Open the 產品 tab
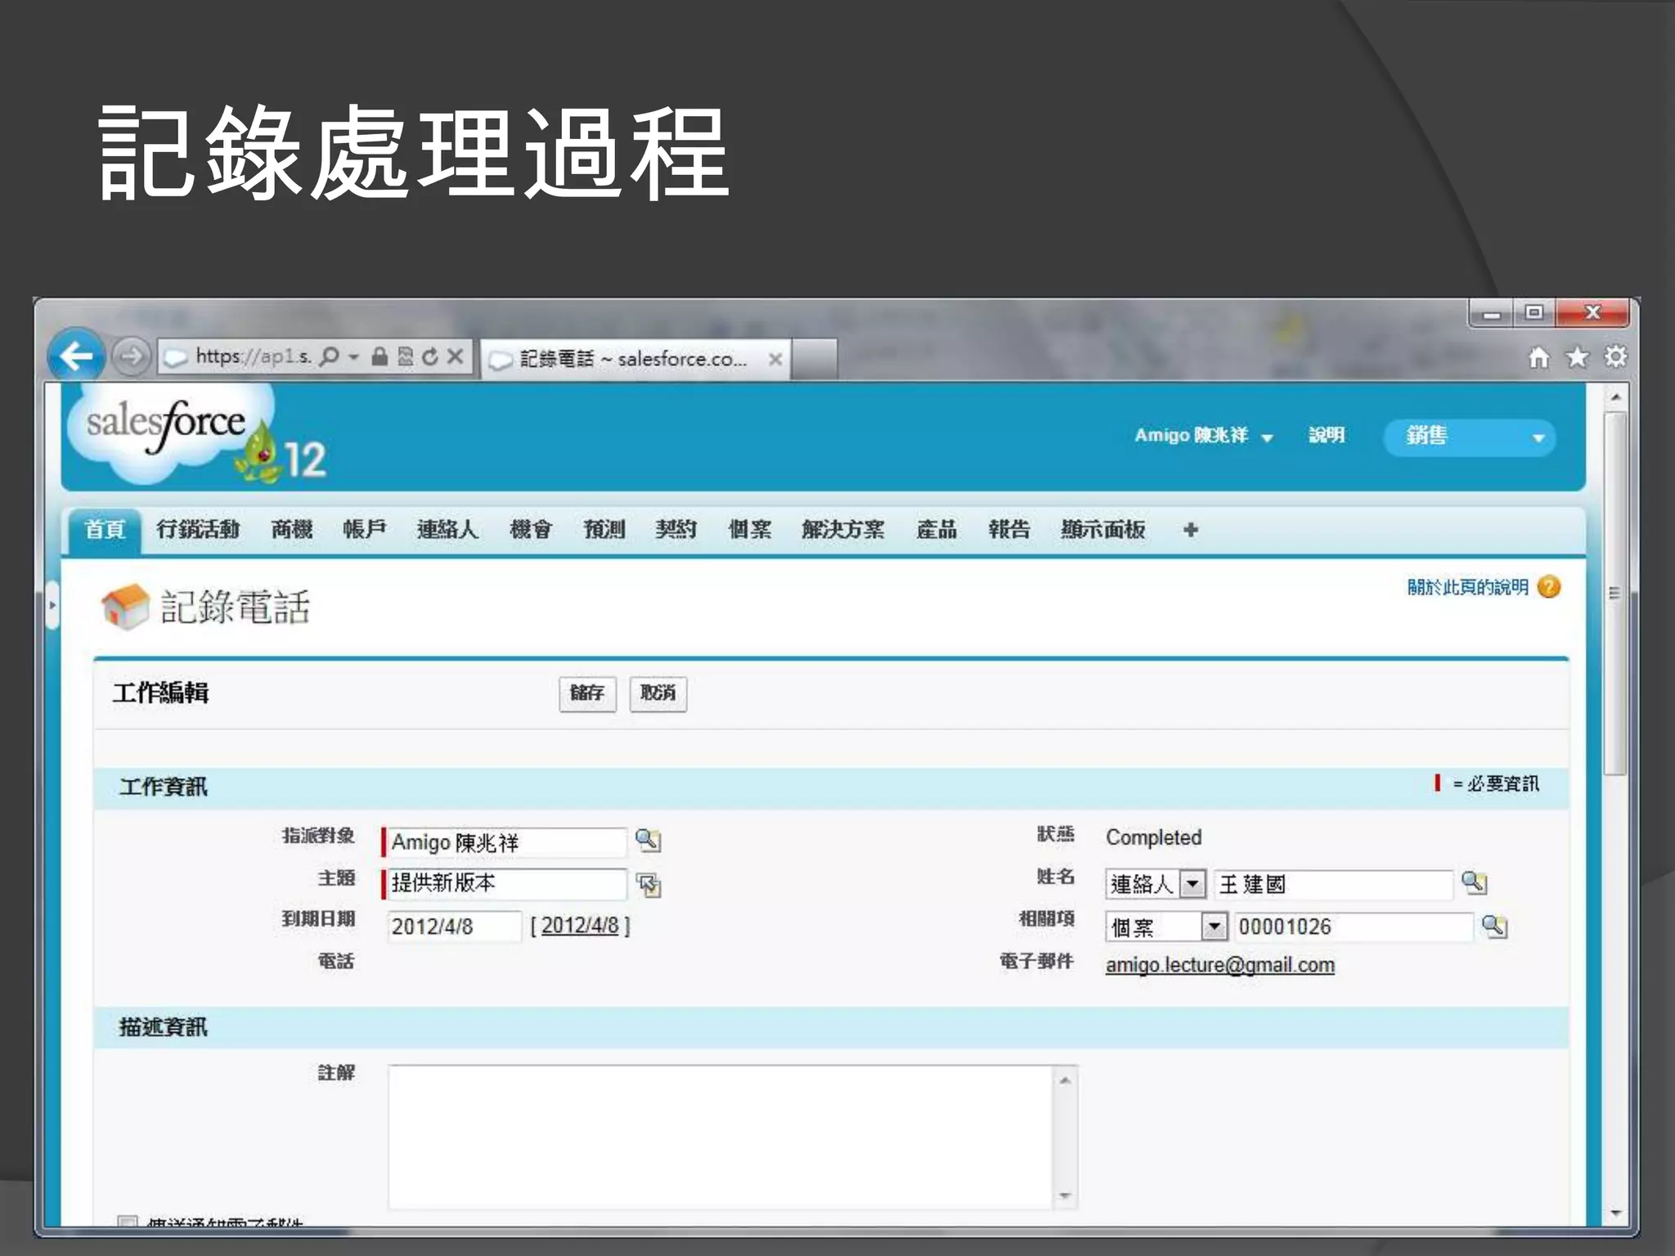This screenshot has height=1256, width=1675. pyautogui.click(x=936, y=530)
